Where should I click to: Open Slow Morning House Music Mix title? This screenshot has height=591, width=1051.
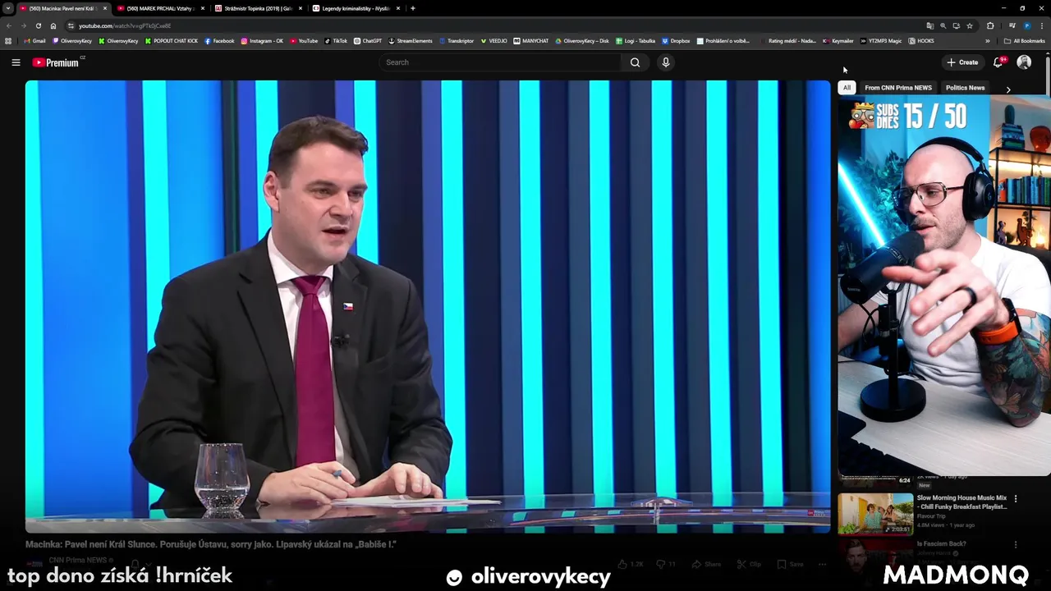point(962,502)
